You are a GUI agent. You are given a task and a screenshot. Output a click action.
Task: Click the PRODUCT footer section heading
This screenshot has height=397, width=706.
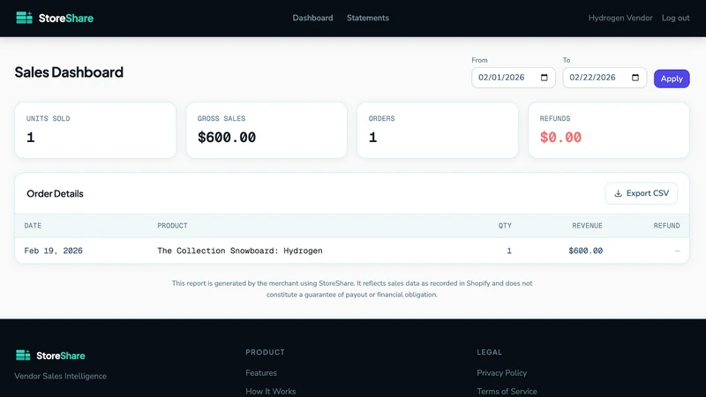(266, 352)
